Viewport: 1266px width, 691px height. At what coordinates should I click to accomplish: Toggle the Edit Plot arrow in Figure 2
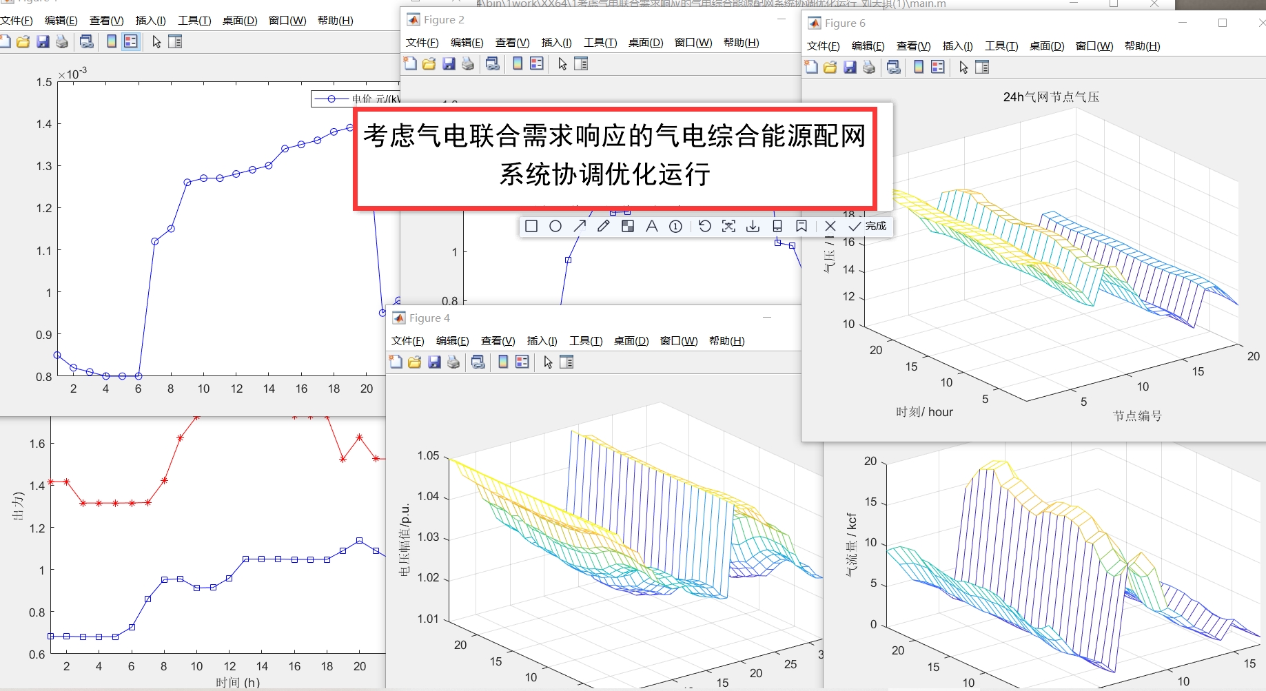tap(562, 64)
